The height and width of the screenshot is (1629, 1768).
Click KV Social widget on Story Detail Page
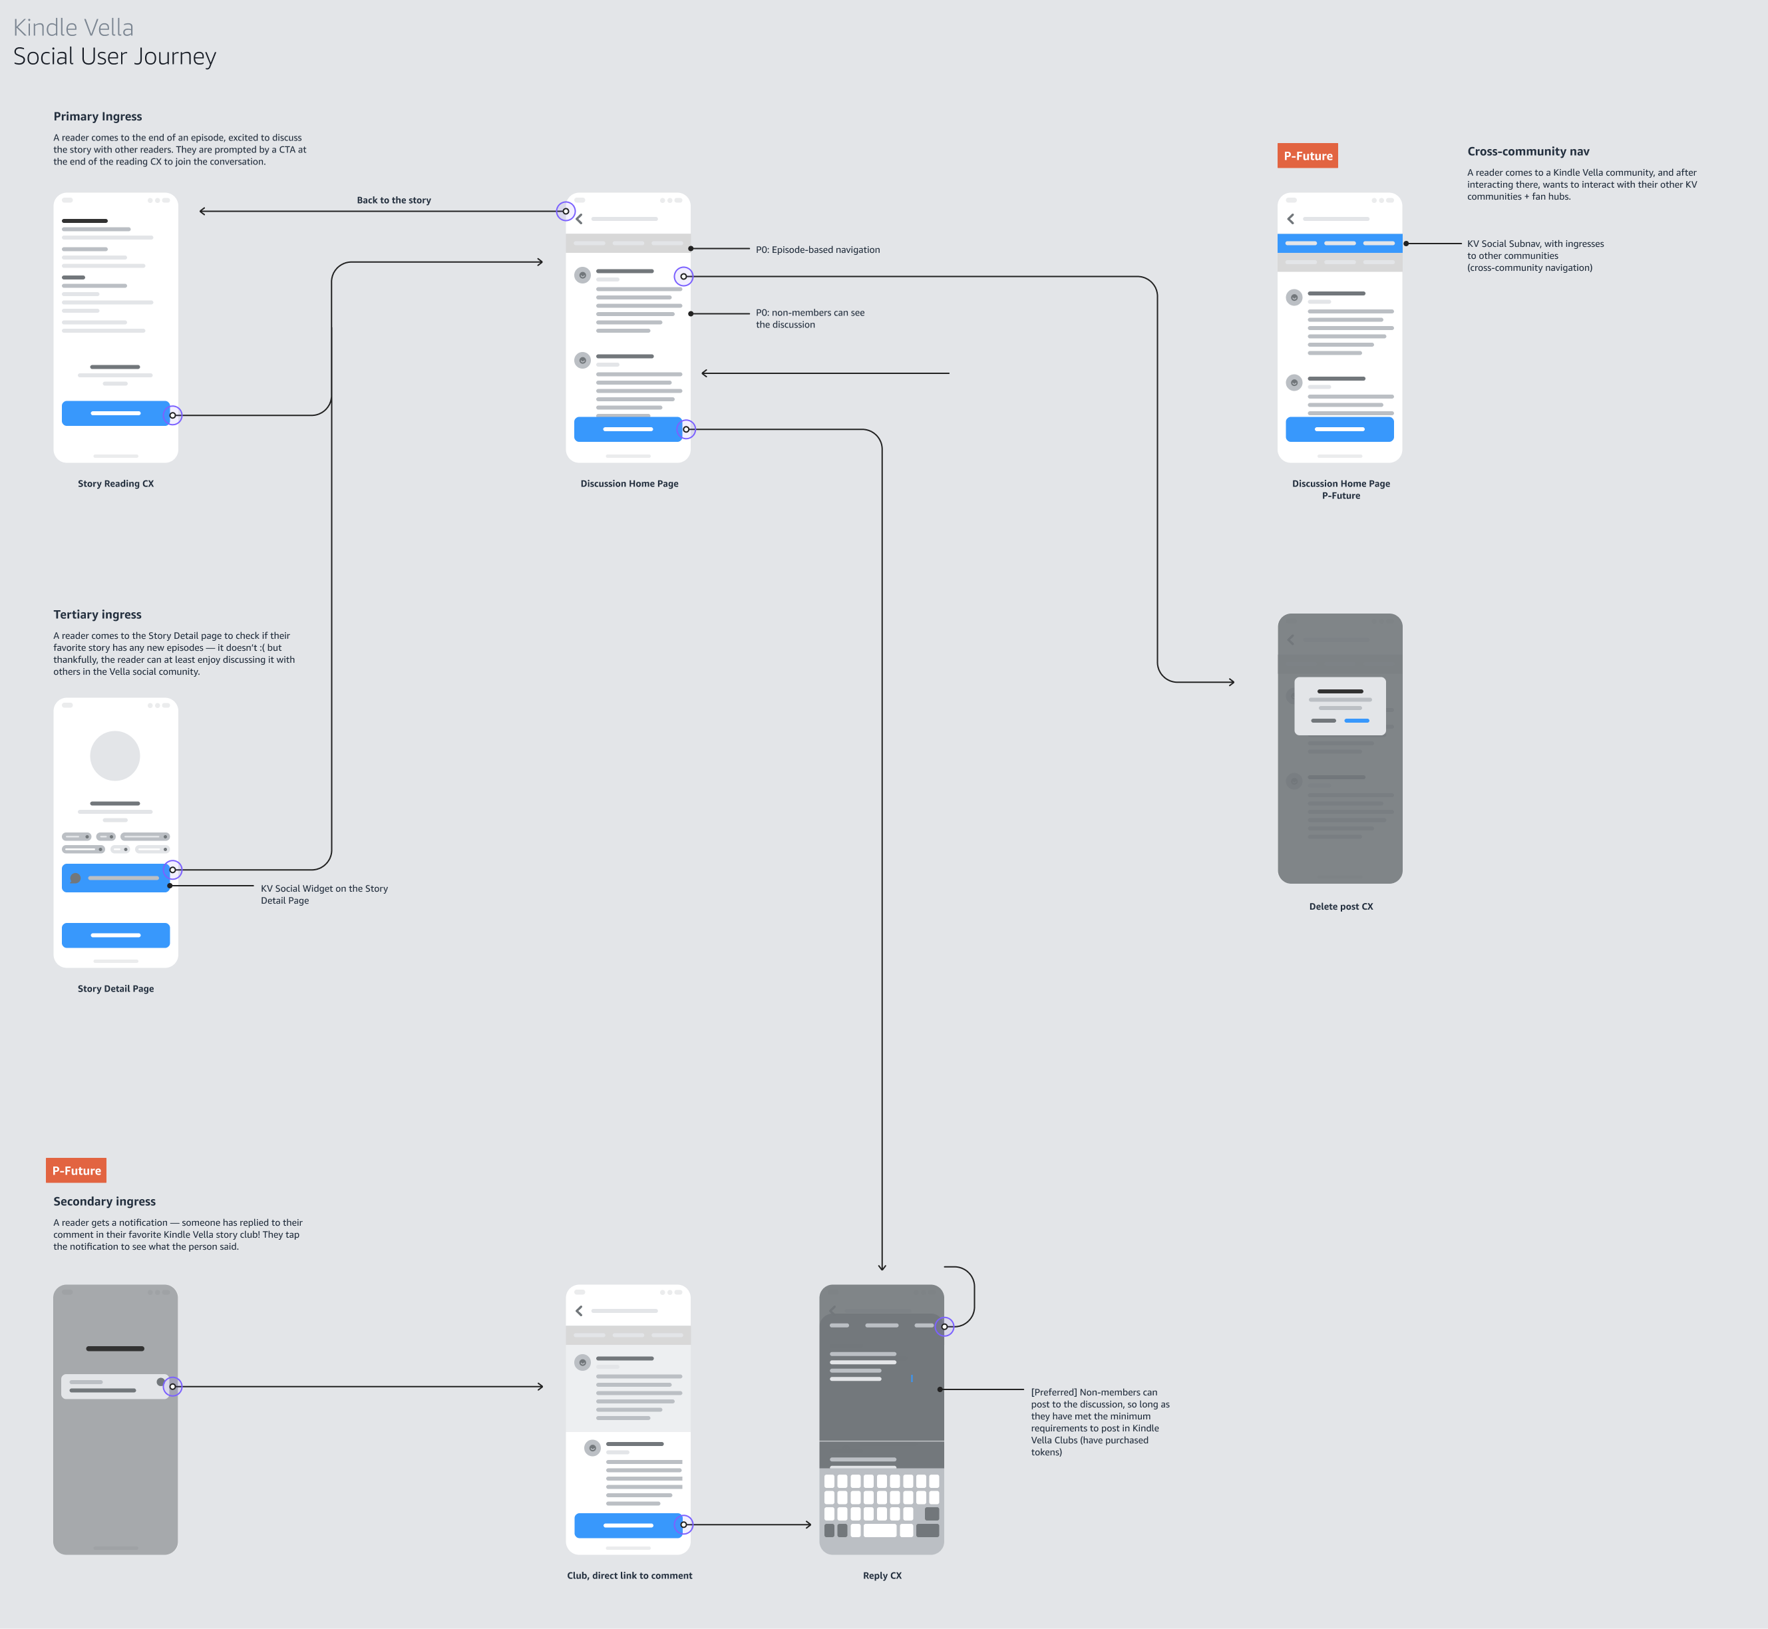[x=116, y=878]
